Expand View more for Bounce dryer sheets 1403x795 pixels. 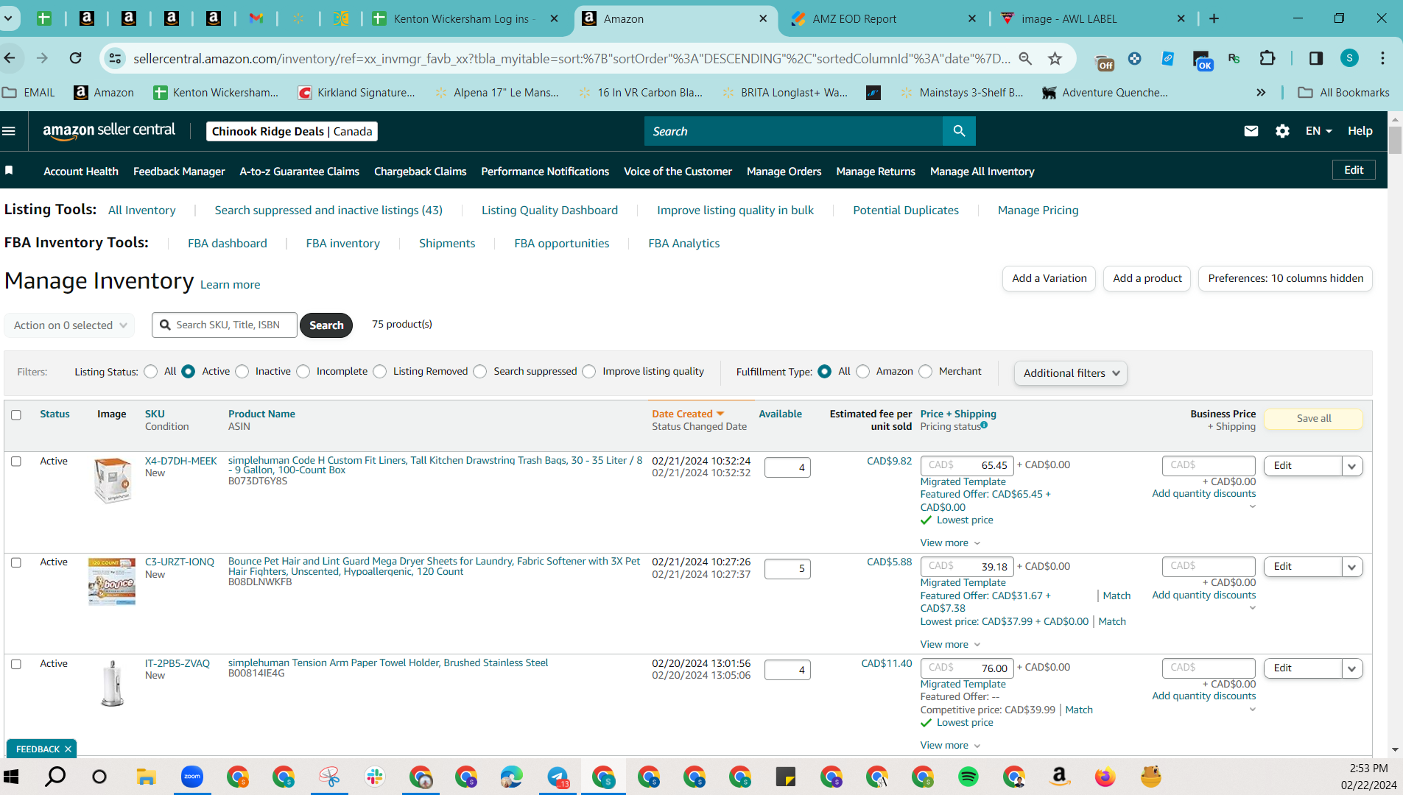pos(950,645)
